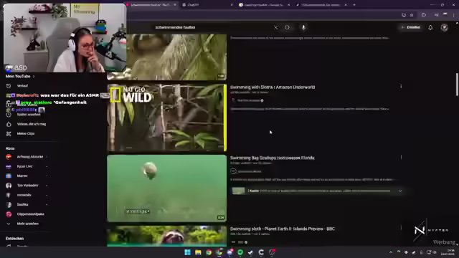Open Spotify from the taskbar

point(240,252)
